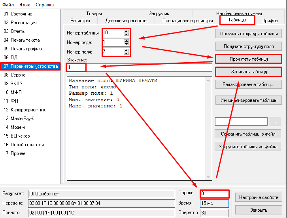The image size is (287, 218).
Task: Click Сохранить таблицы в файл
Action: click(249, 134)
